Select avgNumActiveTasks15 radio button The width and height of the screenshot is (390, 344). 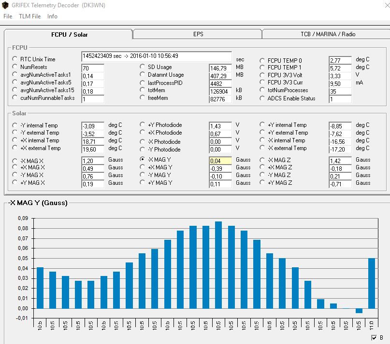[x=14, y=90]
